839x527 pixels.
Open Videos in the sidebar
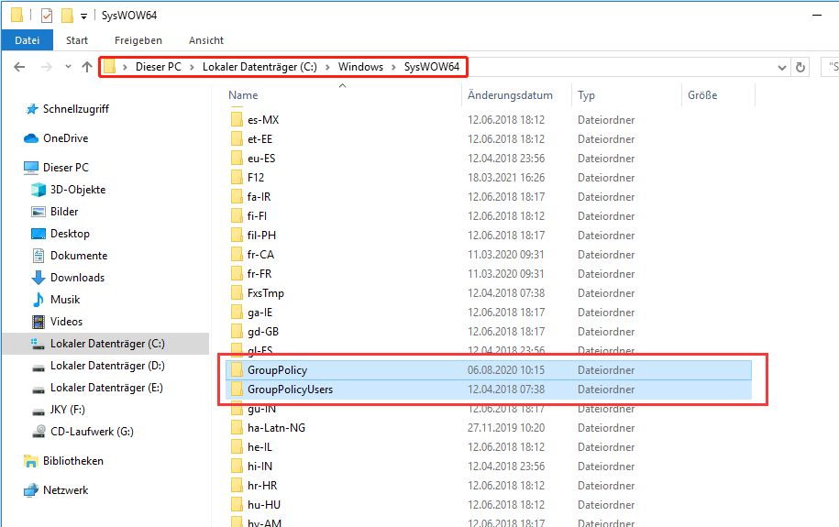click(66, 321)
